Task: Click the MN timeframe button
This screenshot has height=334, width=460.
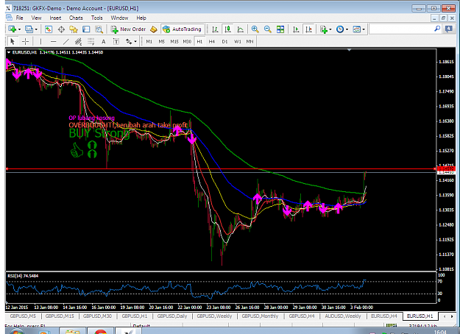Action: pos(250,42)
